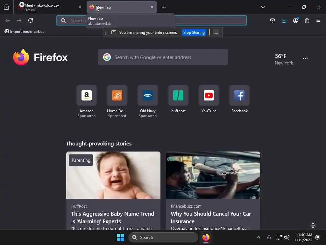326x245 pixels.
Task: Open the volume tray icon
Action: (x=287, y=237)
